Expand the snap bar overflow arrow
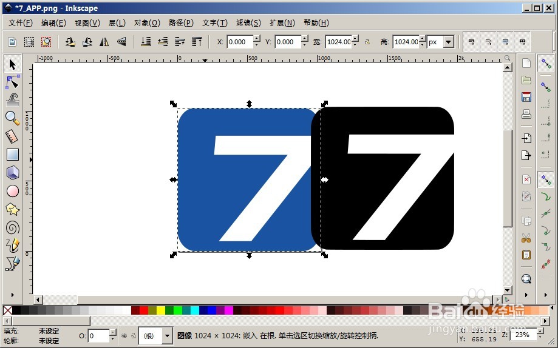The width and height of the screenshot is (558, 348). (545, 295)
